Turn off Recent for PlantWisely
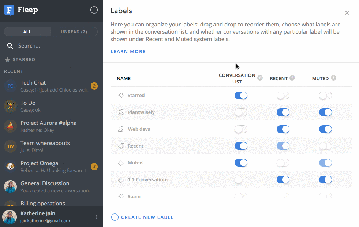Image resolution: width=359 pixels, height=227 pixels. tap(283, 112)
